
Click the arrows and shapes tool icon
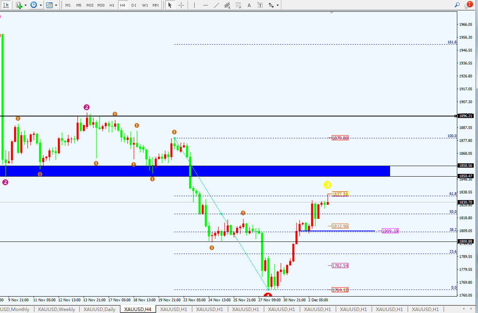tap(271, 5)
